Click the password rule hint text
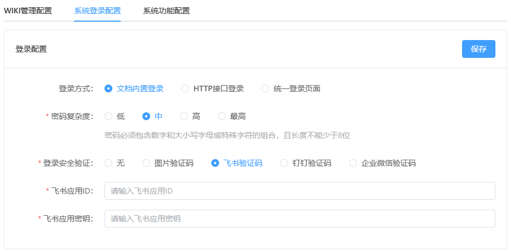The image size is (511, 252). [x=227, y=135]
